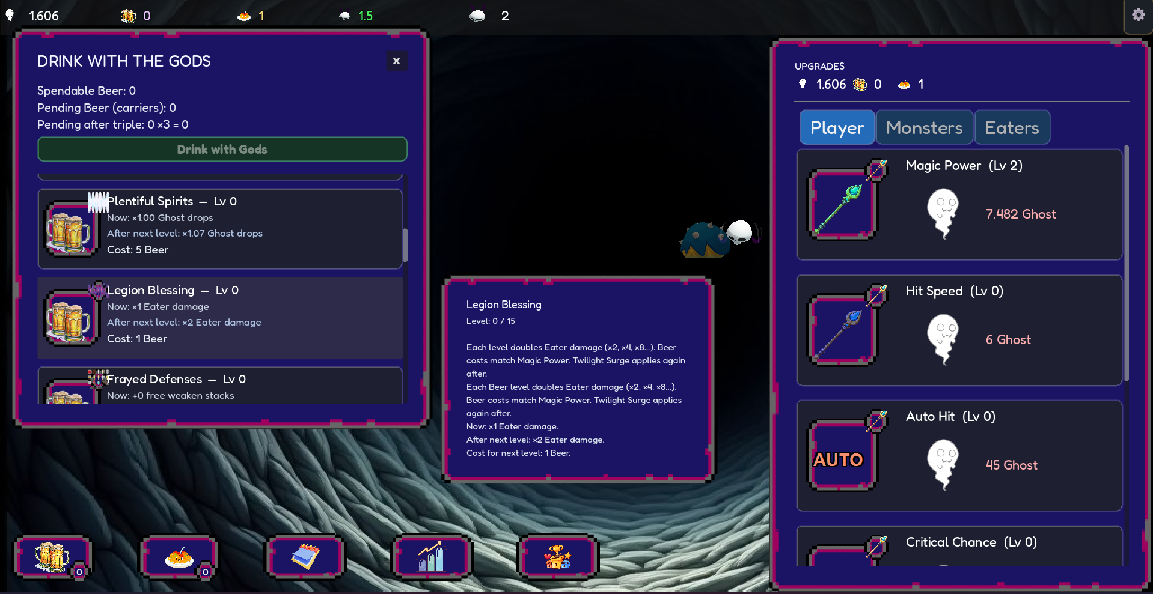Open the settings gear icon
This screenshot has height=594, width=1153.
[x=1138, y=15]
